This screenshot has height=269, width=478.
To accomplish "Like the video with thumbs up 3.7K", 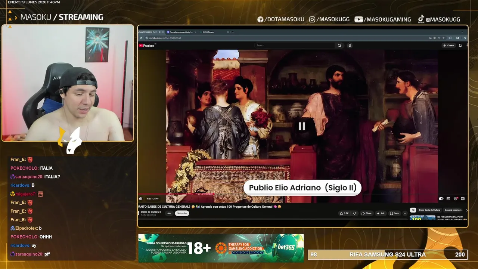I will pos(344,213).
